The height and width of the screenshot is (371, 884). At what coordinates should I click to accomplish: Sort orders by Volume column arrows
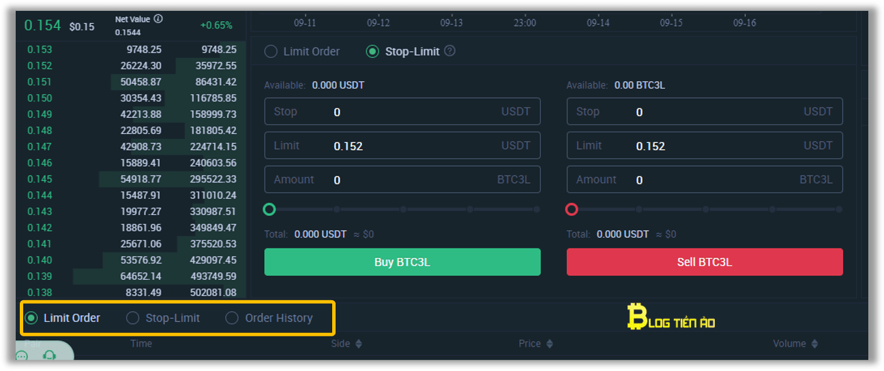tap(814, 344)
